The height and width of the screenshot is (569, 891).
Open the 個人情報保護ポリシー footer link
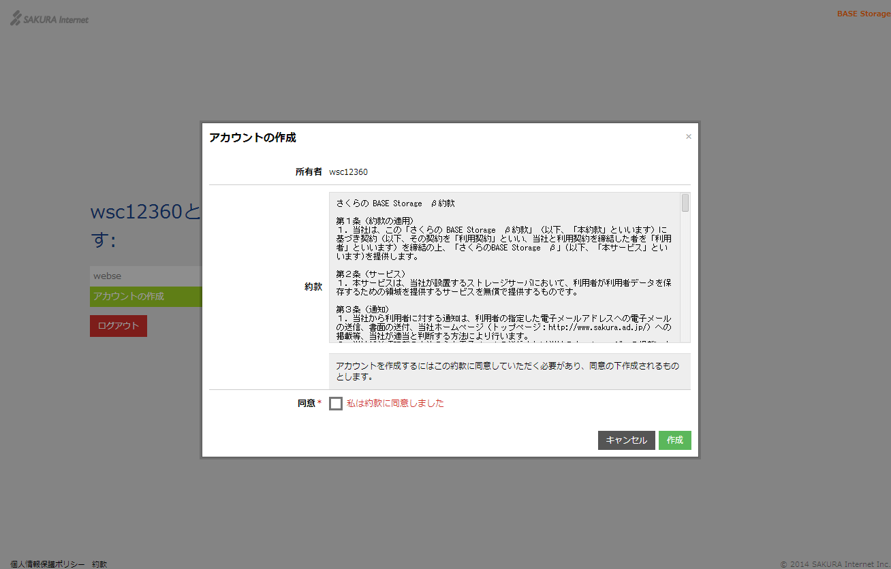[x=48, y=564]
